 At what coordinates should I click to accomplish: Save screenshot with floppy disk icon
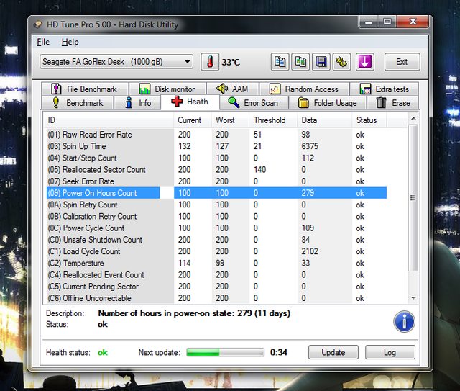(321, 62)
